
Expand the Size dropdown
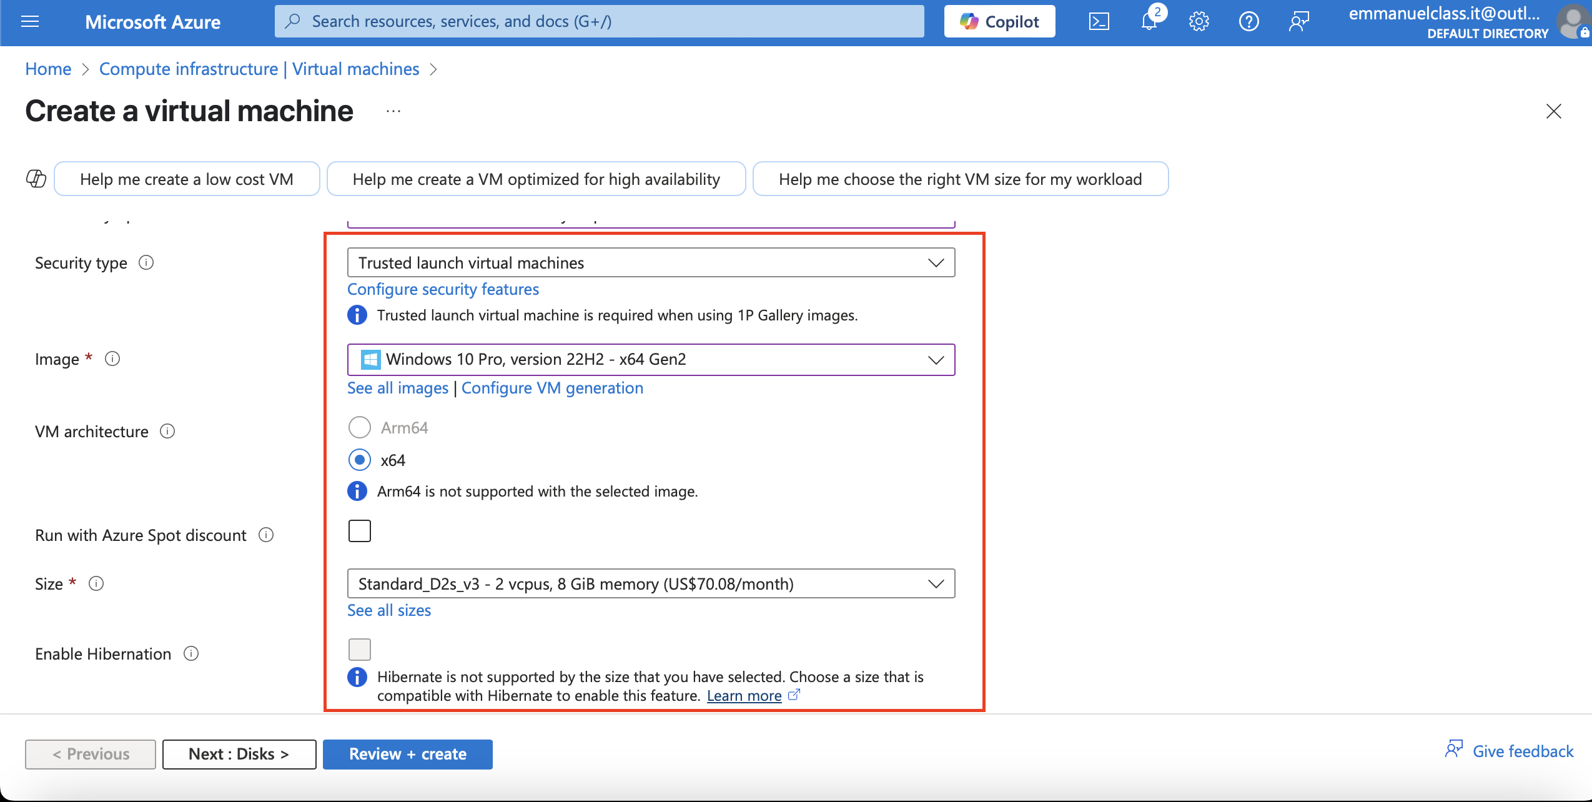pos(651,583)
